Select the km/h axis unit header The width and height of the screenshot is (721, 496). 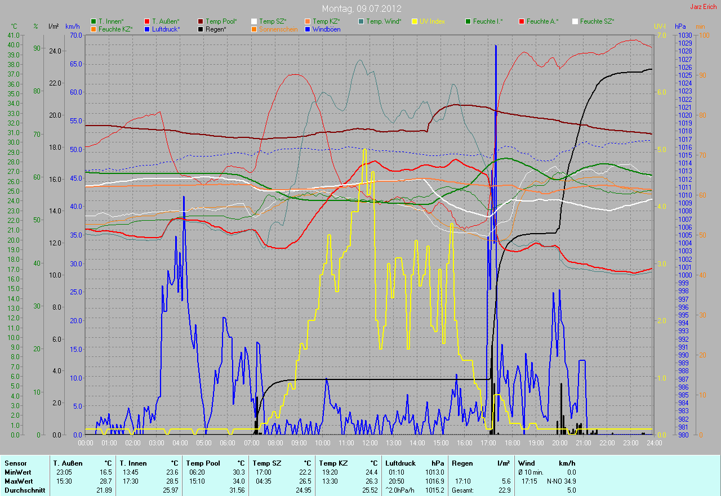point(73,26)
